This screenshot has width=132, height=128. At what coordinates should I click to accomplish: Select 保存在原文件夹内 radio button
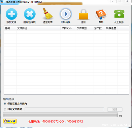tap(5, 104)
